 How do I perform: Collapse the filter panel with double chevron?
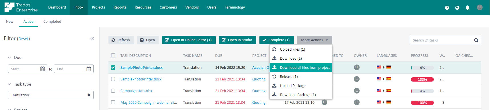tap(92, 38)
